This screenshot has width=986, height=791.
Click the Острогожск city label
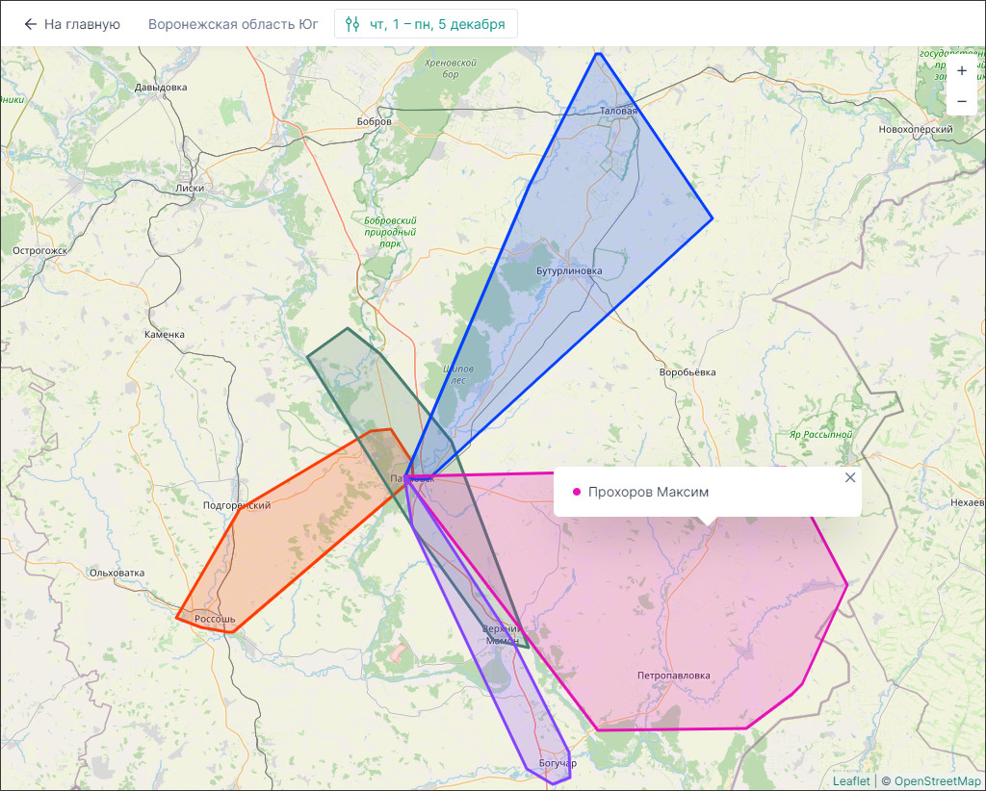[x=40, y=251]
